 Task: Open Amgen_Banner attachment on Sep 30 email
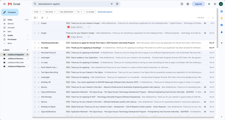[76, 37]
